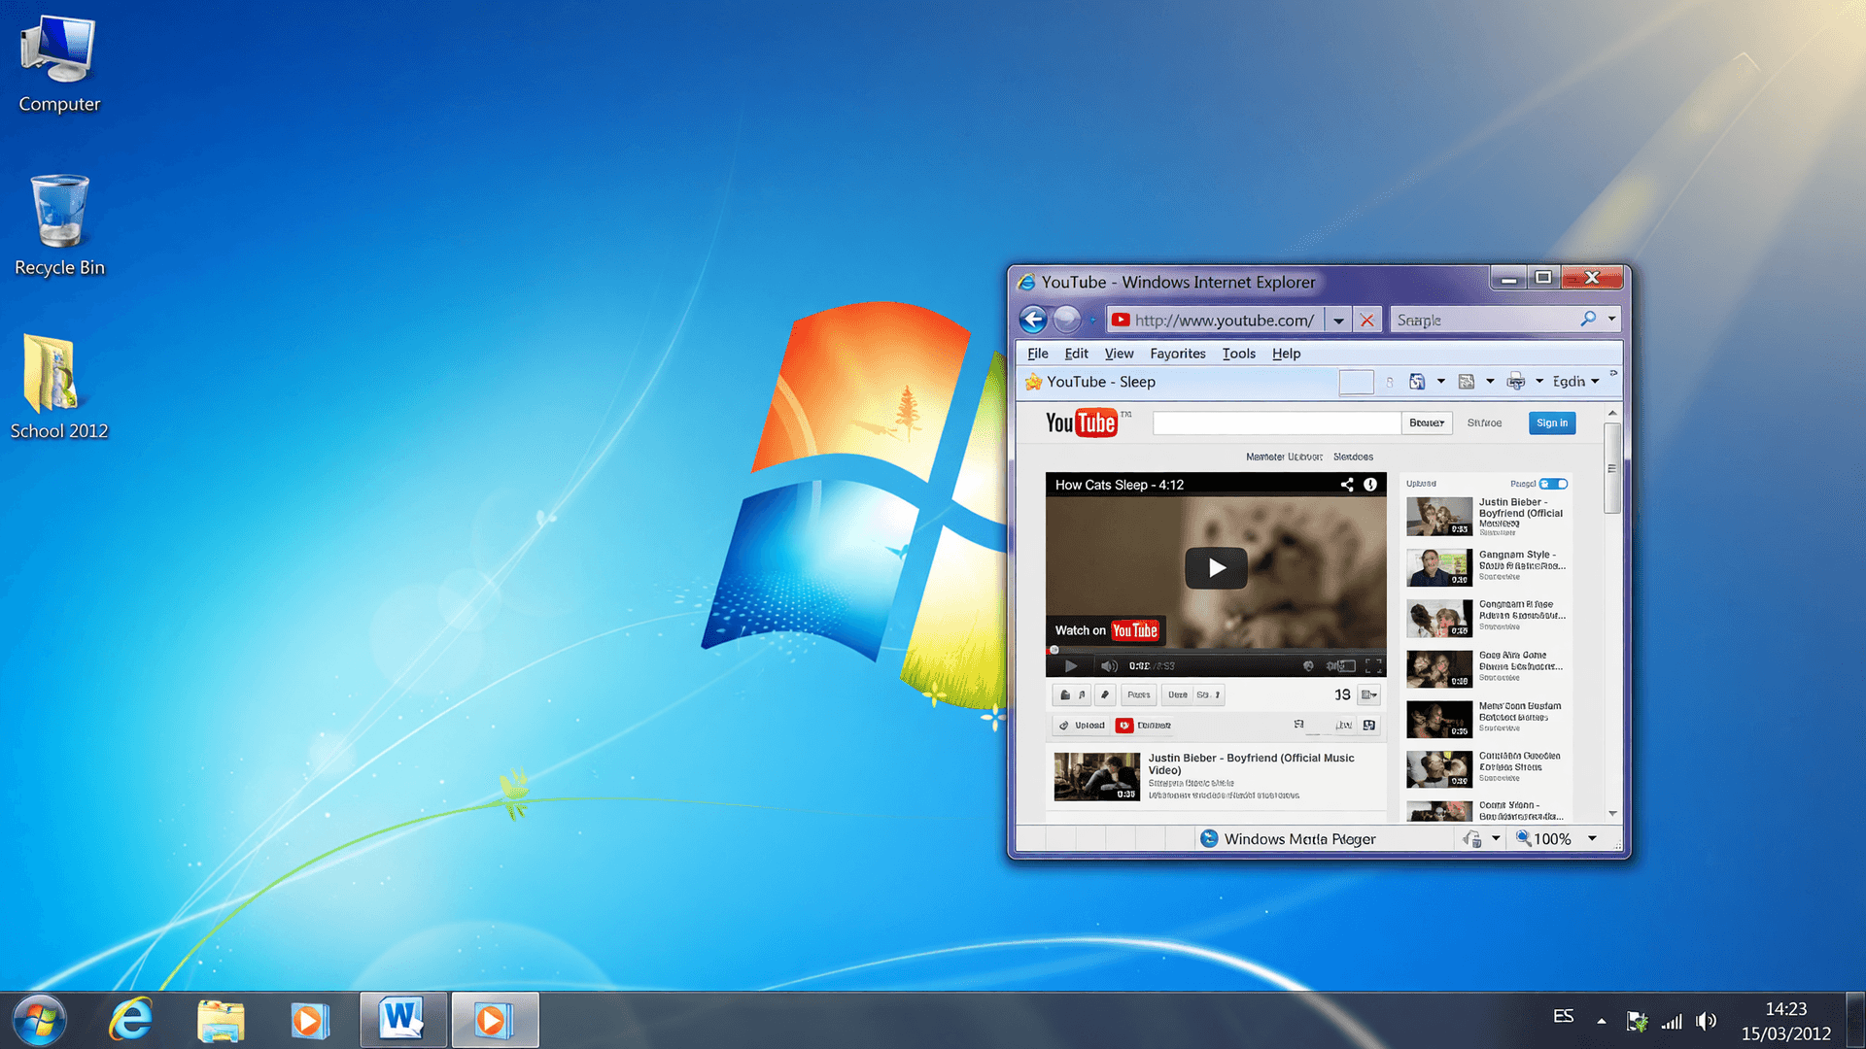Open the Tools menu
This screenshot has width=1866, height=1049.
1238,354
